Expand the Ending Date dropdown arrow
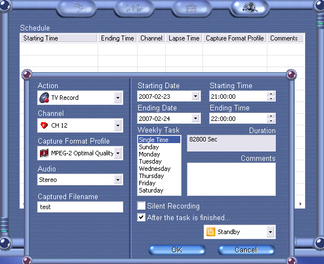This screenshot has height=264, width=324. click(195, 118)
